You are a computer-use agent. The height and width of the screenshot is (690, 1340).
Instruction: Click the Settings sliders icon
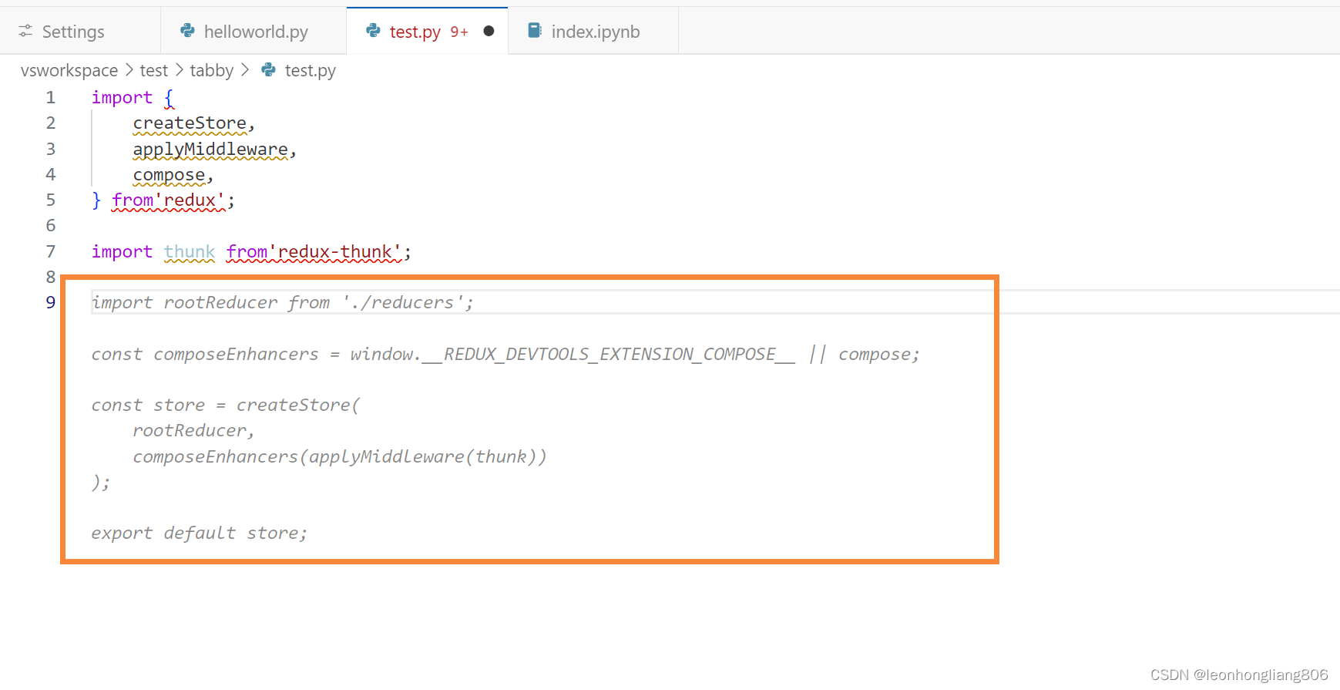(25, 31)
